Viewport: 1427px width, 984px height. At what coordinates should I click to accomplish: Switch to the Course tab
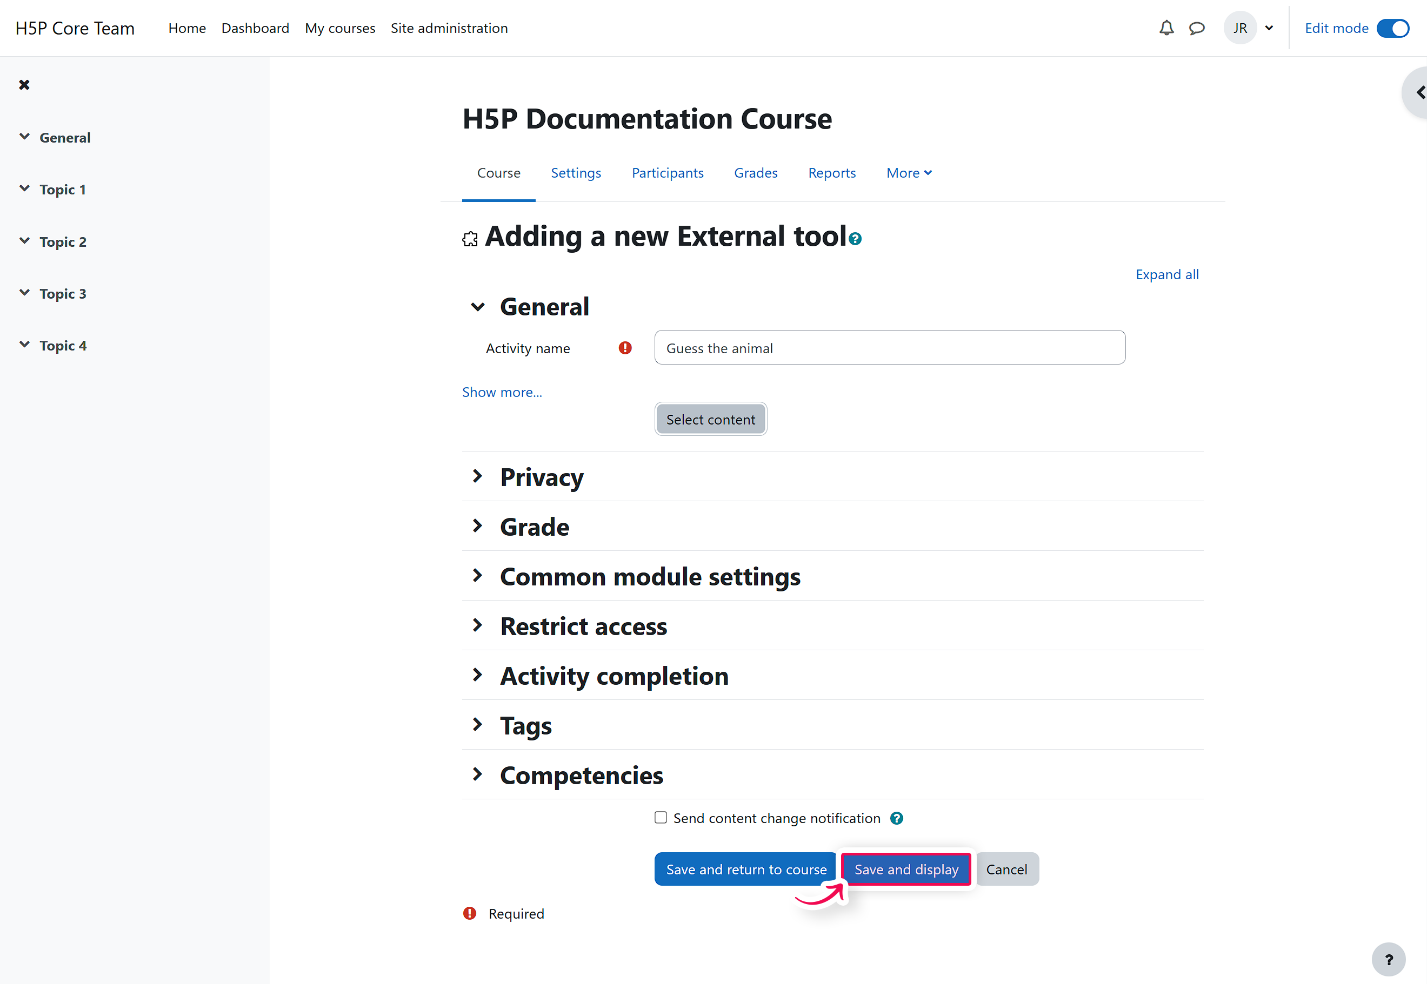[498, 173]
